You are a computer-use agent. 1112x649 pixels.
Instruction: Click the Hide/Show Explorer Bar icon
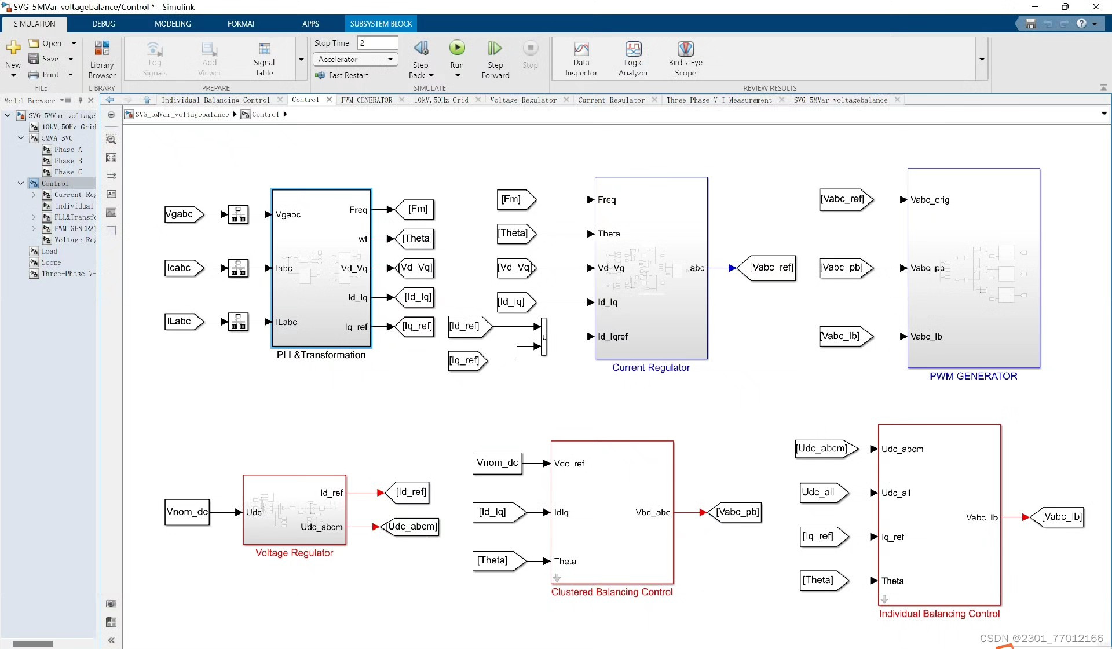point(111,115)
